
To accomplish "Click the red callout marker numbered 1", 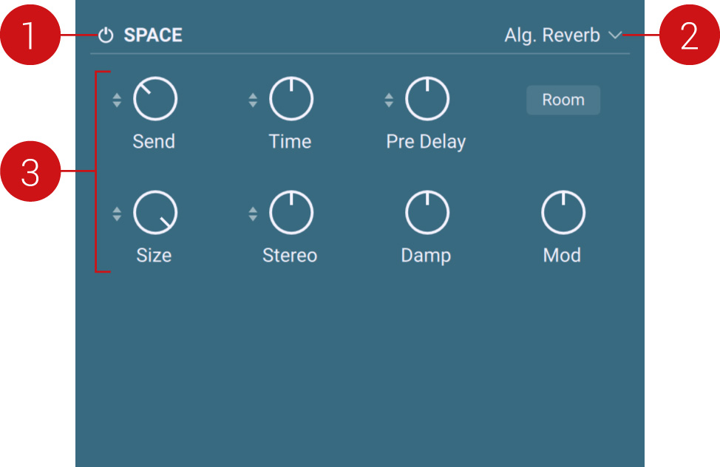I will click(30, 35).
